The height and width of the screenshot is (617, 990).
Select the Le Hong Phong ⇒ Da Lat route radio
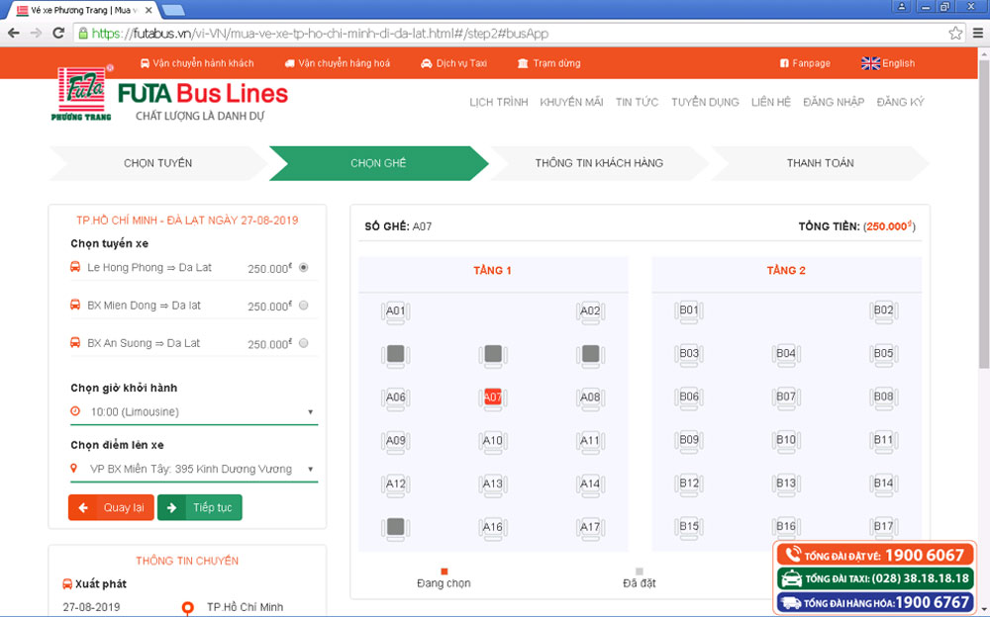point(304,268)
